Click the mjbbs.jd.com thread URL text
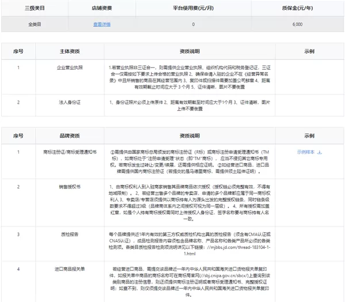 (x=229, y=250)
